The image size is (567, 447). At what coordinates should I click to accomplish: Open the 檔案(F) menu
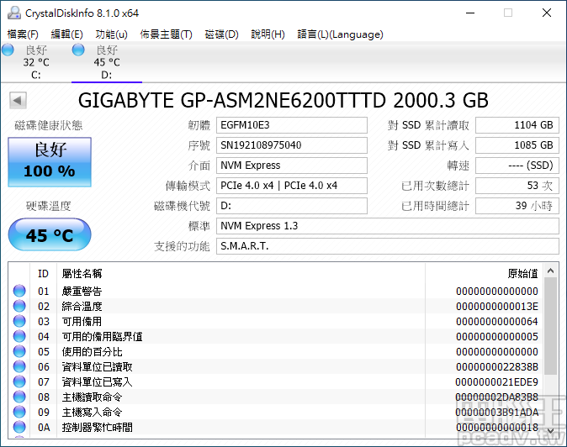(x=23, y=34)
